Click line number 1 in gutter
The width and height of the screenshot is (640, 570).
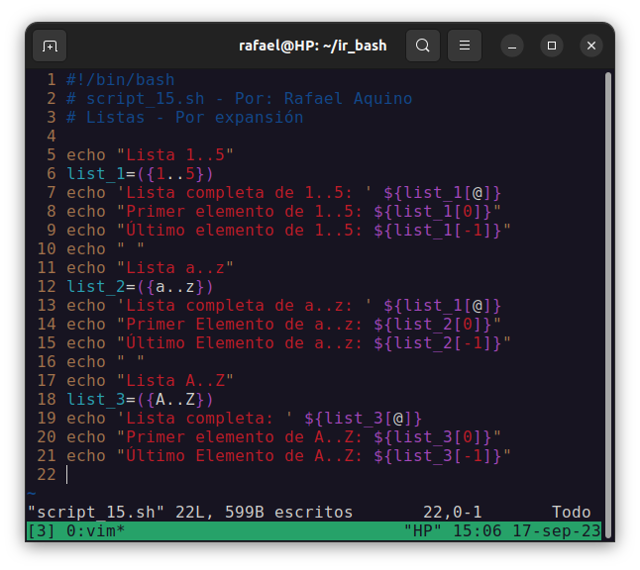51,79
